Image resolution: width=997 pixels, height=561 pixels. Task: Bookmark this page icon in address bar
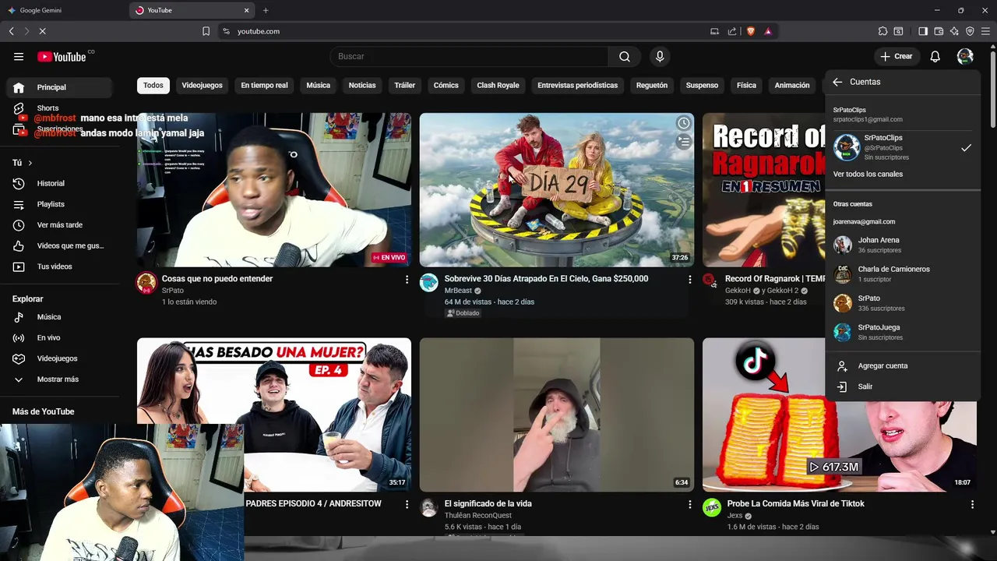pyautogui.click(x=206, y=31)
